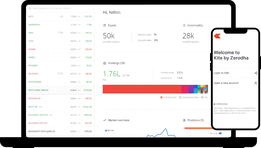Click the down chevron on RELIANCE row
This screenshot has width=261, height=148.
point(80,74)
